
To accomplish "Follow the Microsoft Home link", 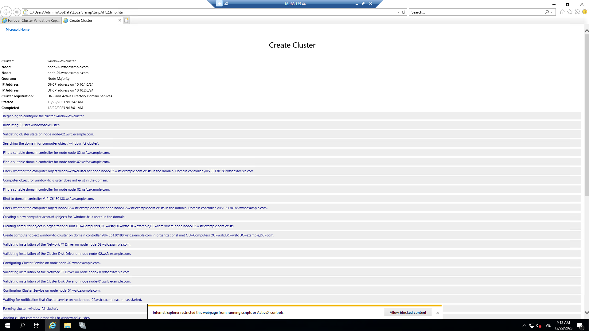I will coord(18,29).
